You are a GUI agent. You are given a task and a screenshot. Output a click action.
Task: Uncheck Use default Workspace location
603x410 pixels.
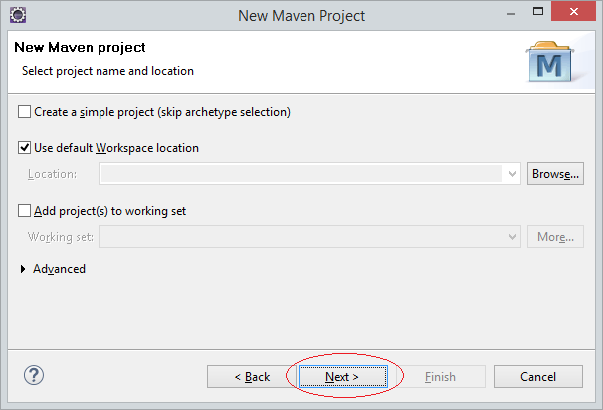click(24, 148)
